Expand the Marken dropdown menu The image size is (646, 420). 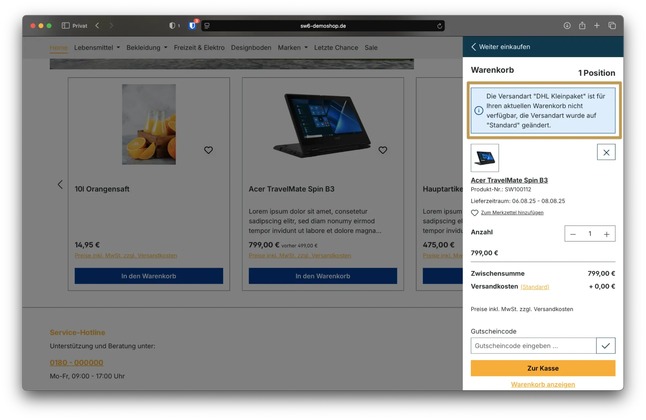pos(293,47)
